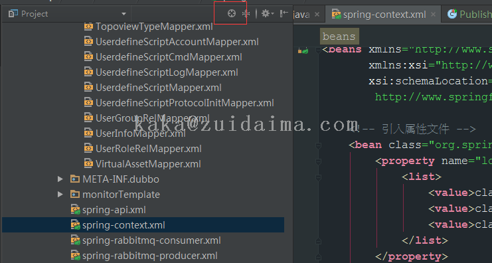Select UserdefineScriptCmdMapper.xml file
The image size is (492, 263).
[169, 57]
